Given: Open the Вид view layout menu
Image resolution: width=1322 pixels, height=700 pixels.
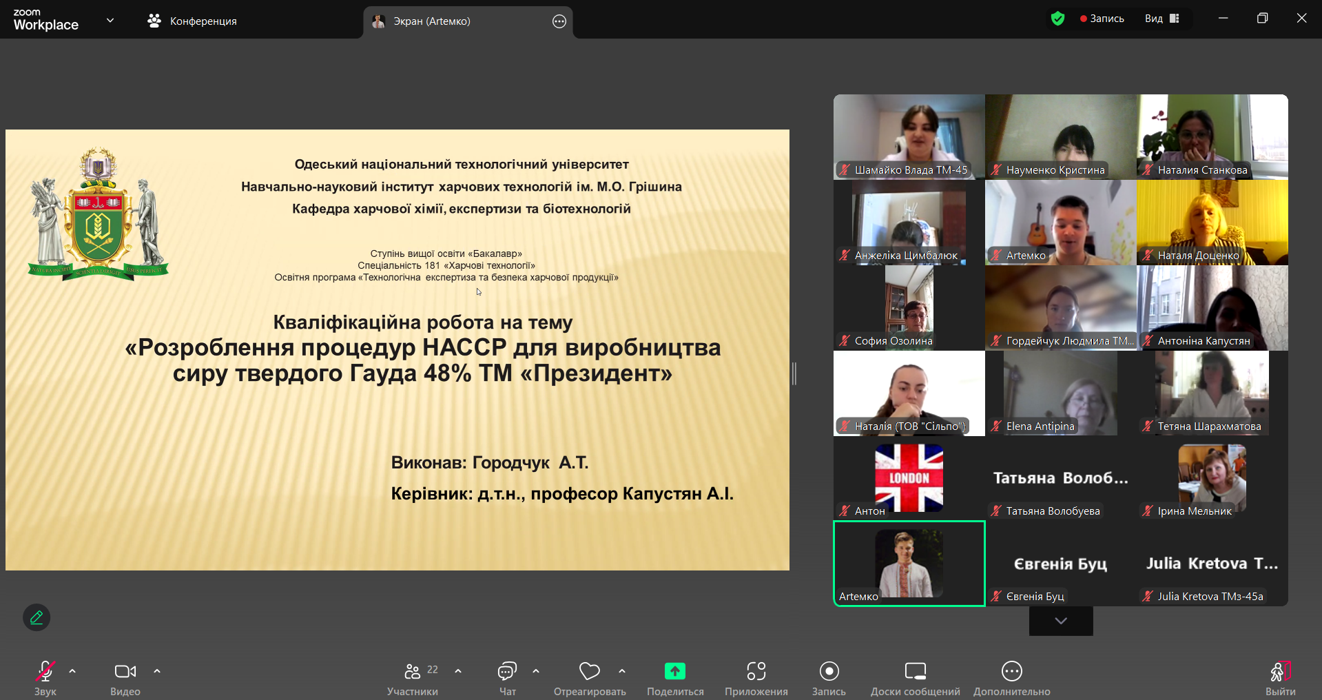Looking at the screenshot, I should [x=1162, y=19].
